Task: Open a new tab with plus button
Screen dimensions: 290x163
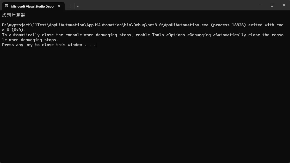Action: pos(70,6)
